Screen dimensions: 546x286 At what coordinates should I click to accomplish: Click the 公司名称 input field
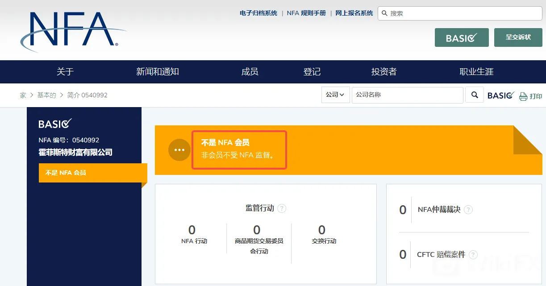click(408, 95)
